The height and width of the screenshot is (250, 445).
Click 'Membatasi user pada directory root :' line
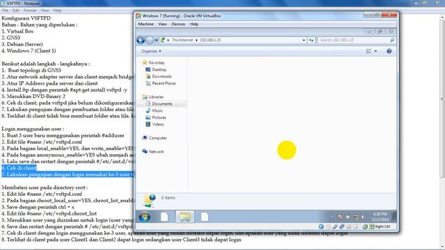44,187
